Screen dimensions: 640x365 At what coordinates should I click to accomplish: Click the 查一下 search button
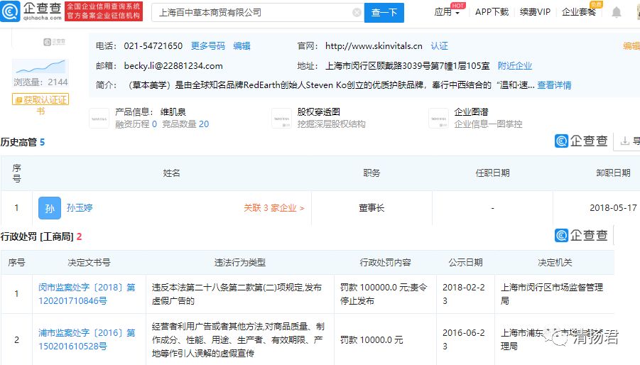(384, 13)
